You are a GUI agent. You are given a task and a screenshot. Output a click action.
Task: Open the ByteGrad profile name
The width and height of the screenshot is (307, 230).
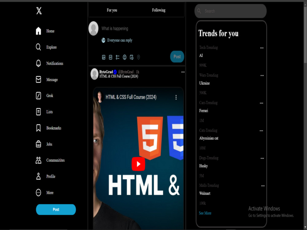tap(106, 72)
